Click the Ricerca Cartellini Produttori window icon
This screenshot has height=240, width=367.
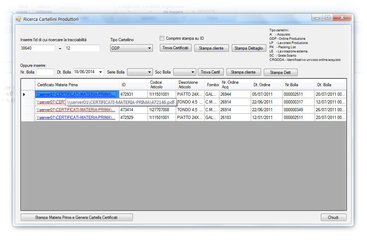(x=18, y=19)
